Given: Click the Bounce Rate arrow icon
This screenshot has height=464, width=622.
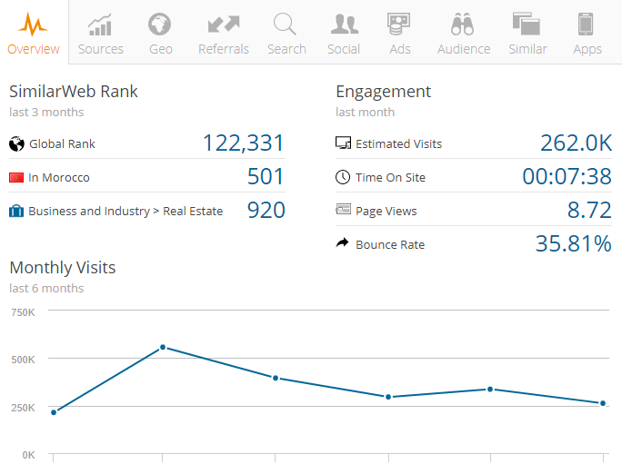Looking at the screenshot, I should [343, 244].
